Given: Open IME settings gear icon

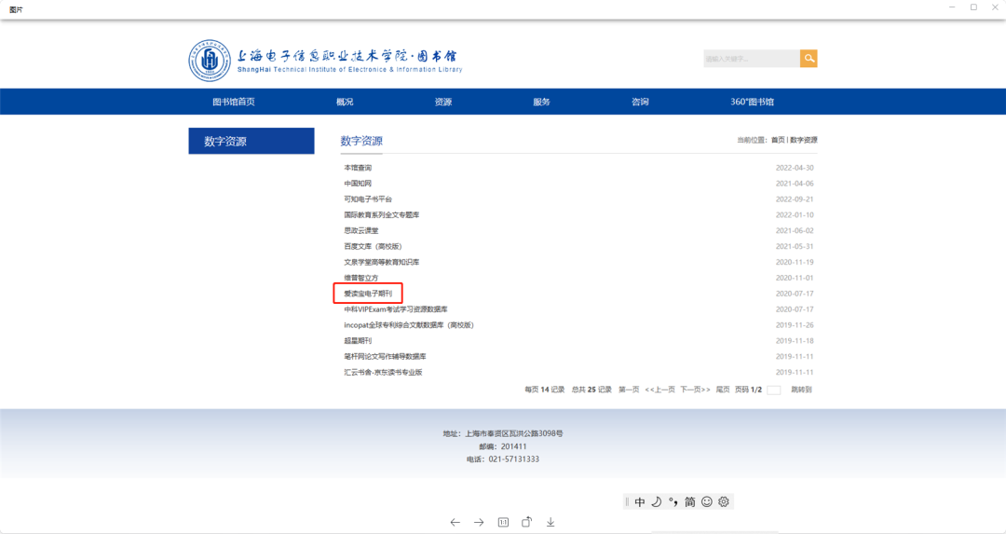Looking at the screenshot, I should click(x=724, y=502).
